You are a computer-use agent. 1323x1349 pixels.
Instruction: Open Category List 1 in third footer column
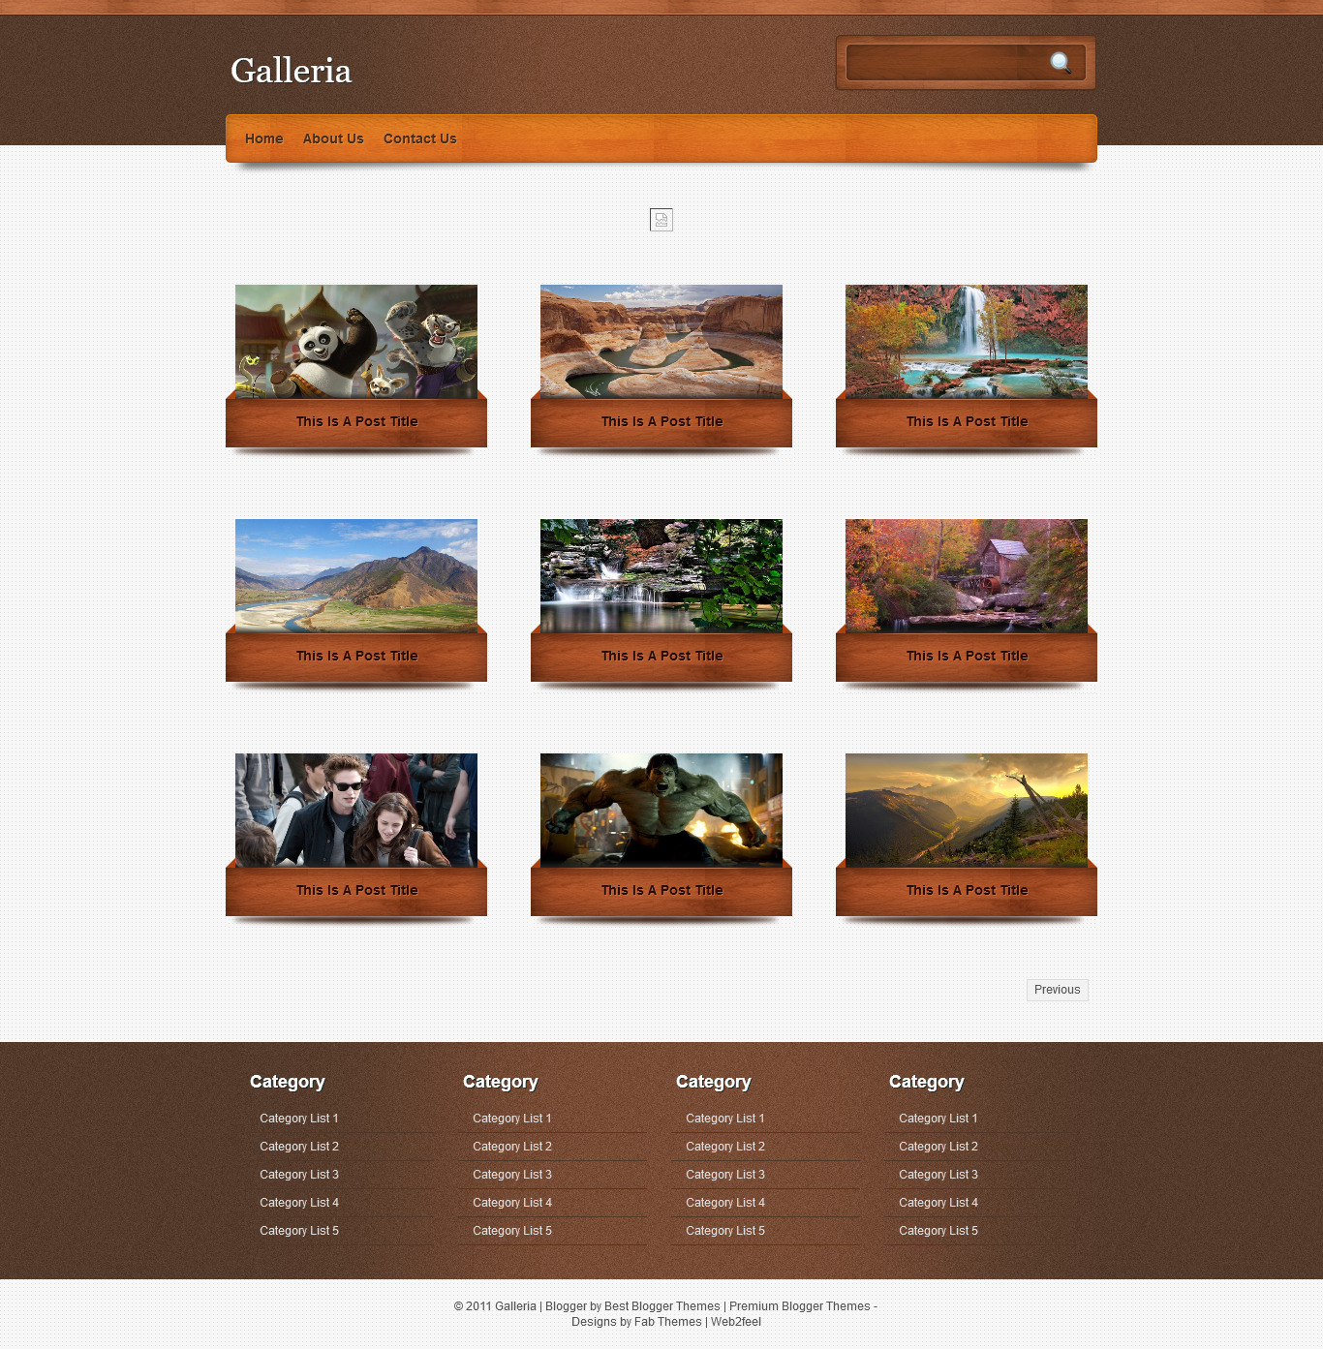724,1119
